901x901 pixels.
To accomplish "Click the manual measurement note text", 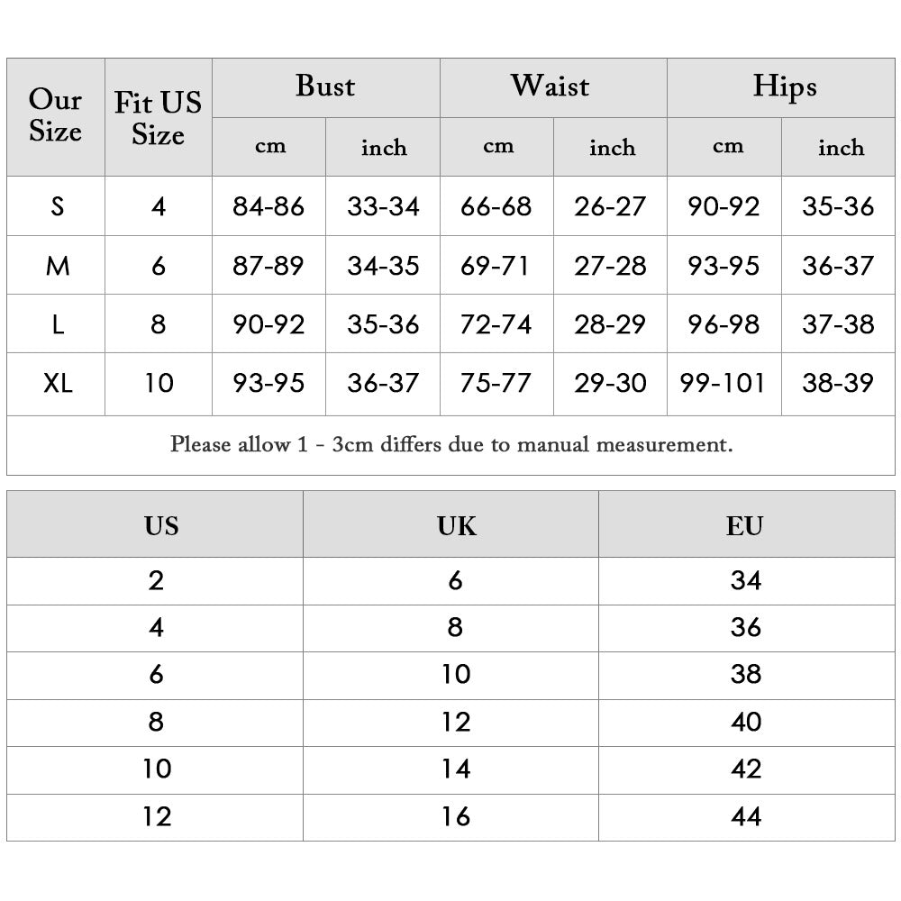I will pos(451,444).
